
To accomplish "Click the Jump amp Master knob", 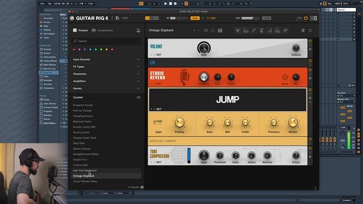I will click(293, 122).
